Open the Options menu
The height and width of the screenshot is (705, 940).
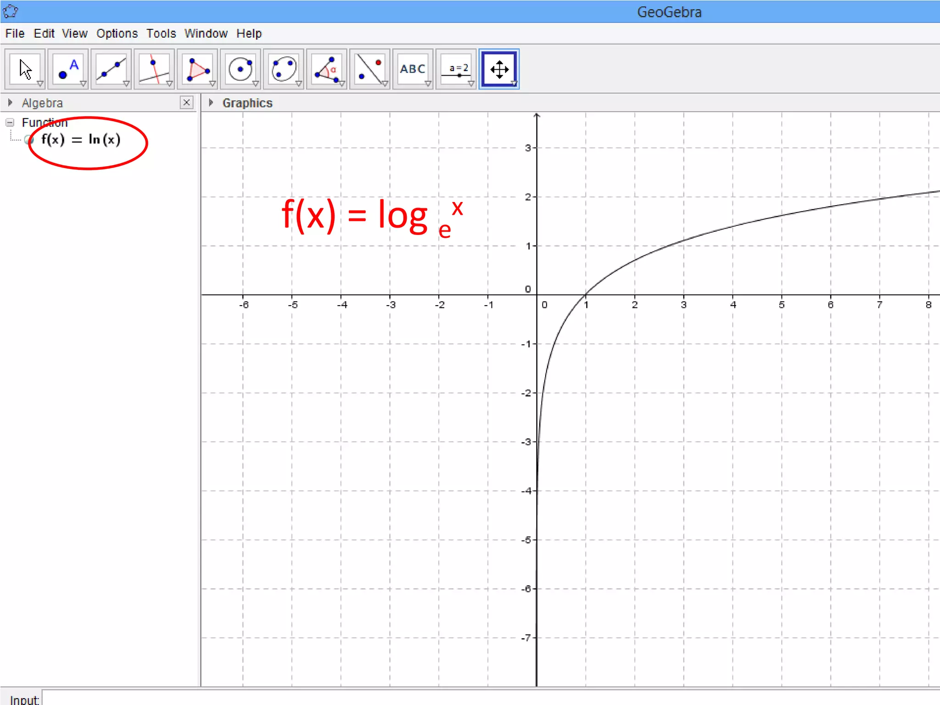click(117, 34)
